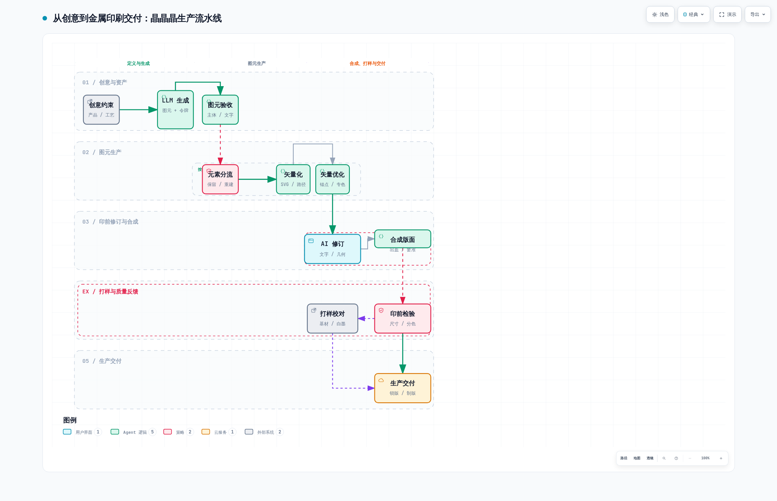Toggle the 浅色 light theme button
Image resolution: width=777 pixels, height=501 pixels.
tap(660, 14)
